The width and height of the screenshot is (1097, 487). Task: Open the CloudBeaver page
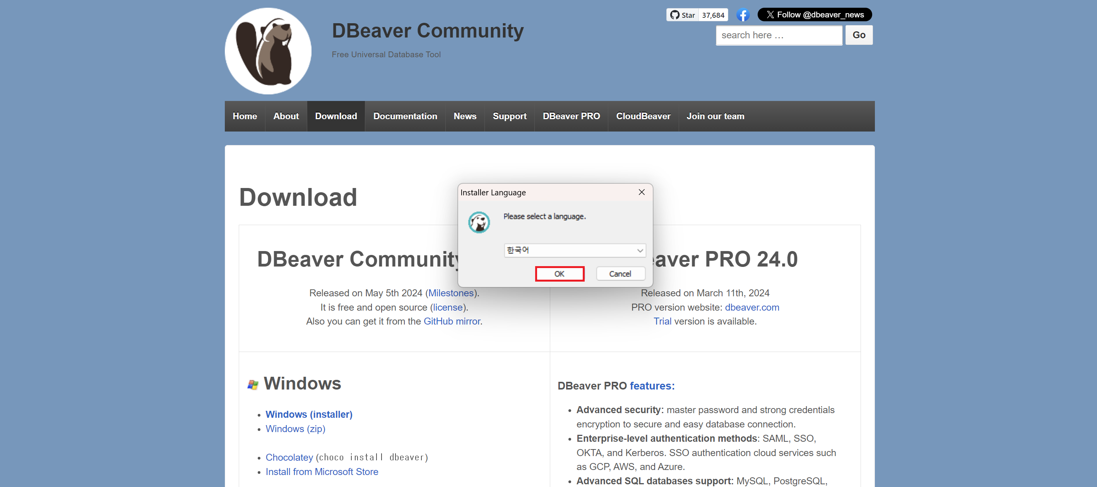[x=643, y=116]
